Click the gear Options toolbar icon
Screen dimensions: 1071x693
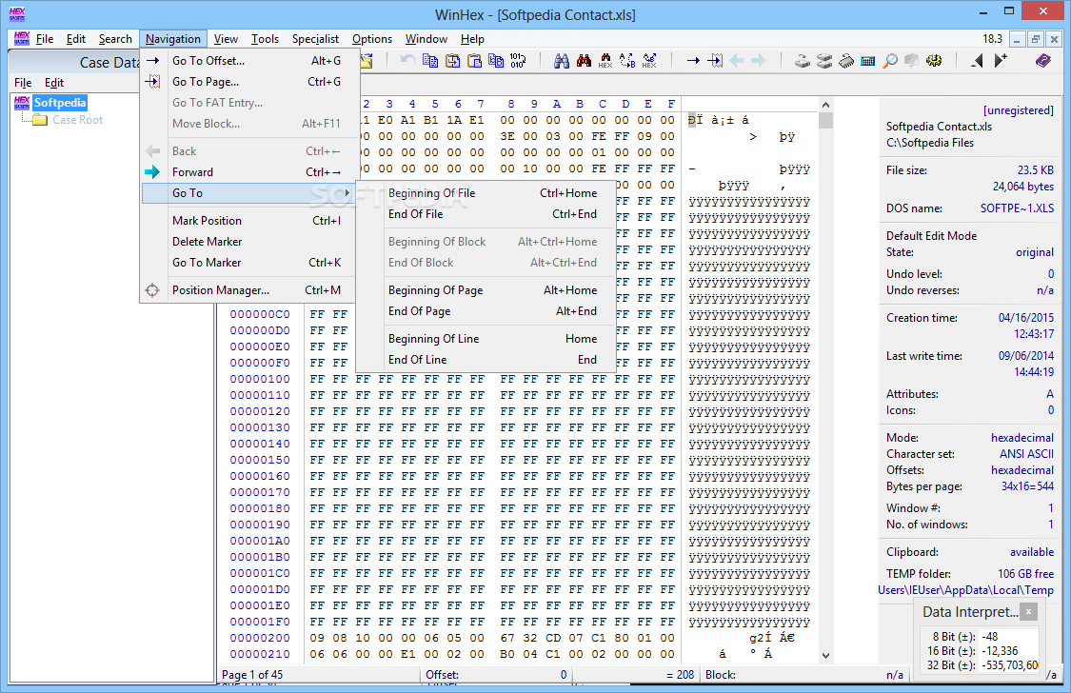[934, 61]
